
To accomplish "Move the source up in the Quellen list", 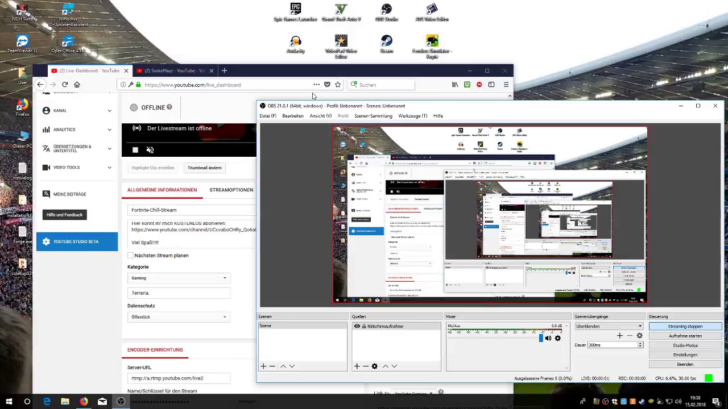I will coord(385,366).
